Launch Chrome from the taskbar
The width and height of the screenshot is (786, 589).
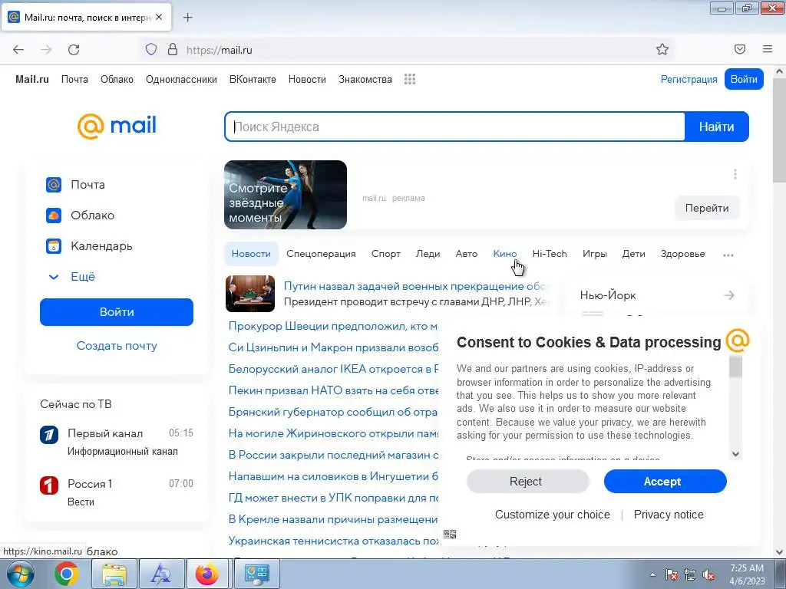point(67,574)
